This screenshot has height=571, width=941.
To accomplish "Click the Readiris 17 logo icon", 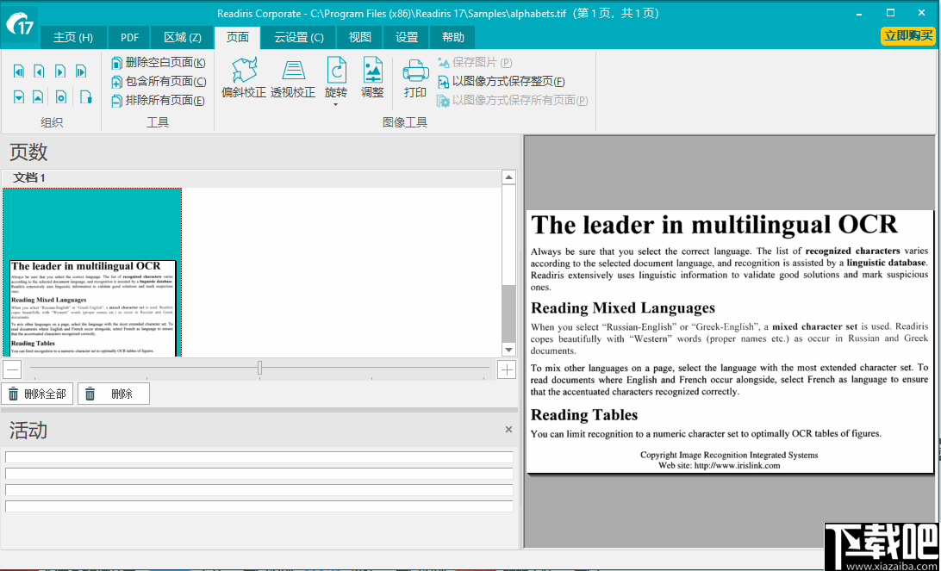I will 18,22.
